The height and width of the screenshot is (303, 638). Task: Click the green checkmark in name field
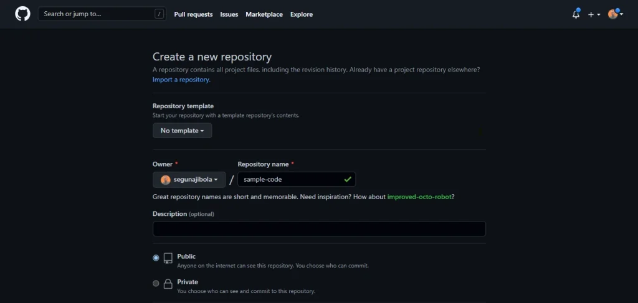(x=348, y=179)
